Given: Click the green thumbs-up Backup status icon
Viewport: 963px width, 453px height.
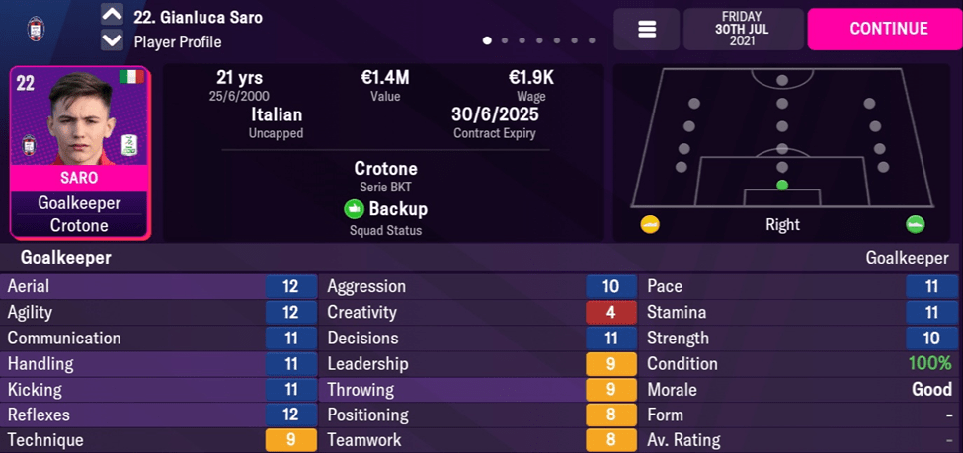Looking at the screenshot, I should [x=354, y=209].
